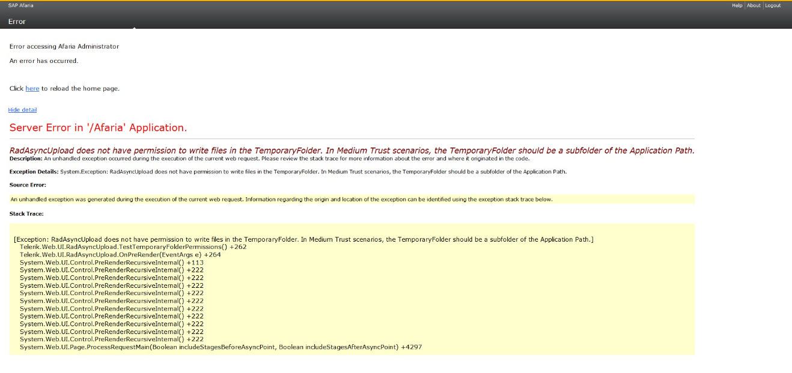Click the 'Source Error:' label

point(28,185)
